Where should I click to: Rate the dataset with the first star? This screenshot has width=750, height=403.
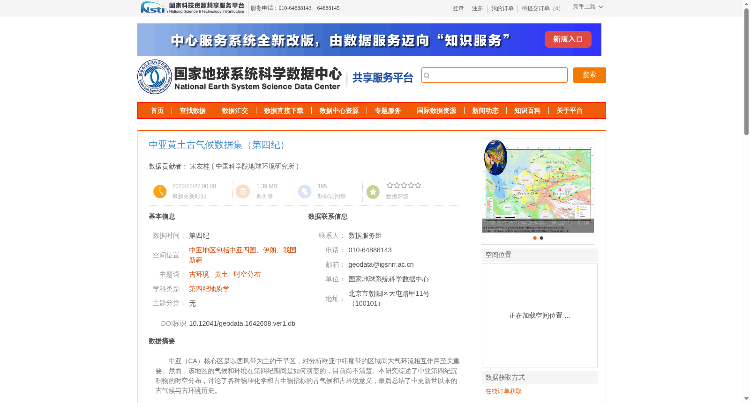click(x=390, y=185)
